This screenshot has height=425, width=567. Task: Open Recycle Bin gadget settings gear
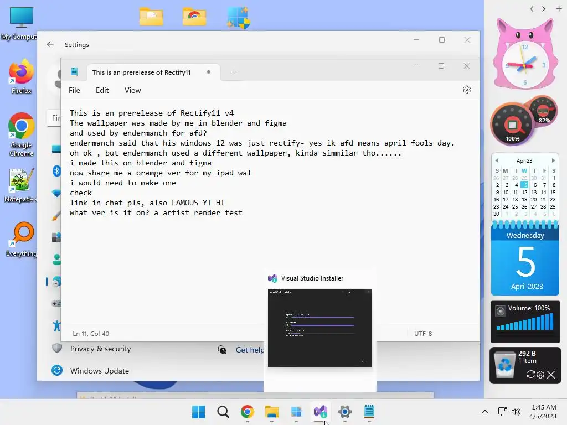540,375
